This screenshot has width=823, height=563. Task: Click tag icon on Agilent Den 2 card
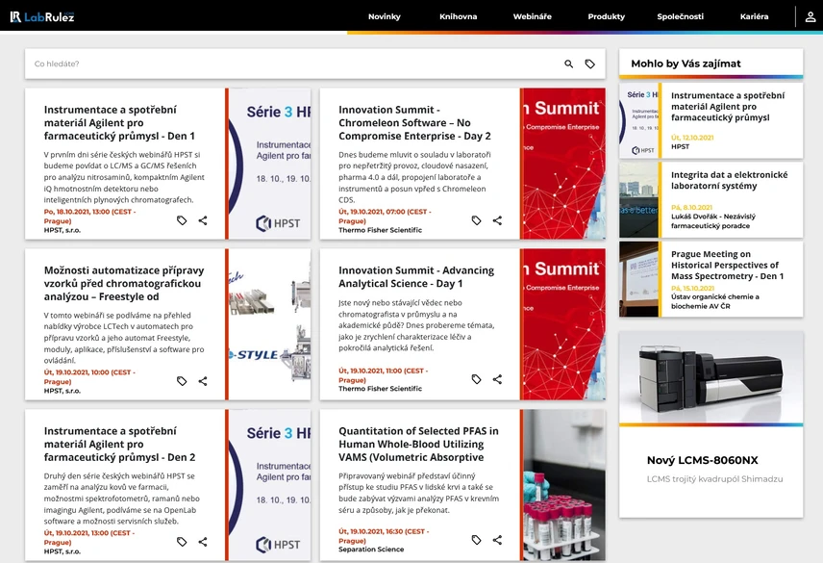point(182,542)
